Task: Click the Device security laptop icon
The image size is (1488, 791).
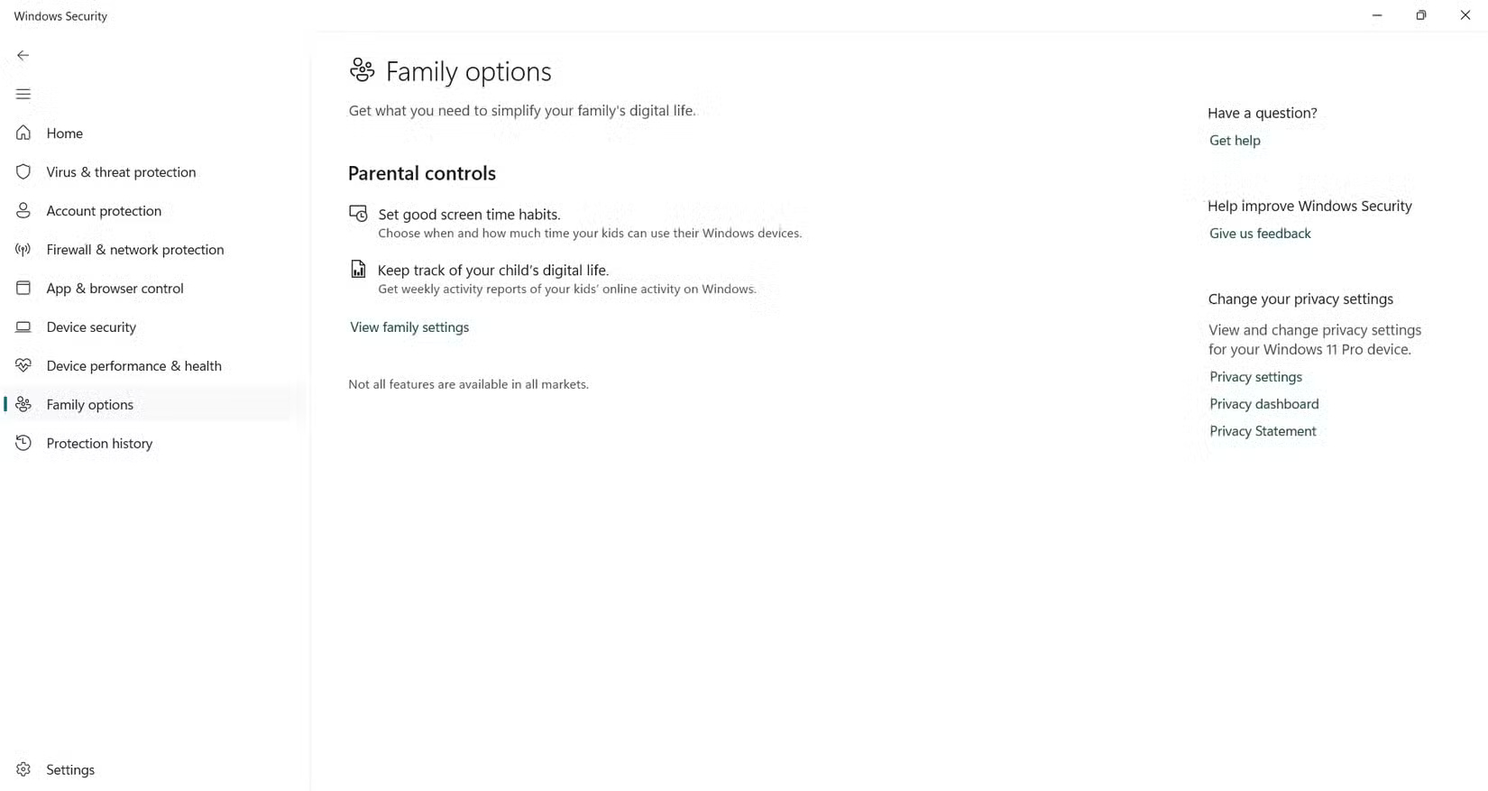Action: (x=23, y=327)
